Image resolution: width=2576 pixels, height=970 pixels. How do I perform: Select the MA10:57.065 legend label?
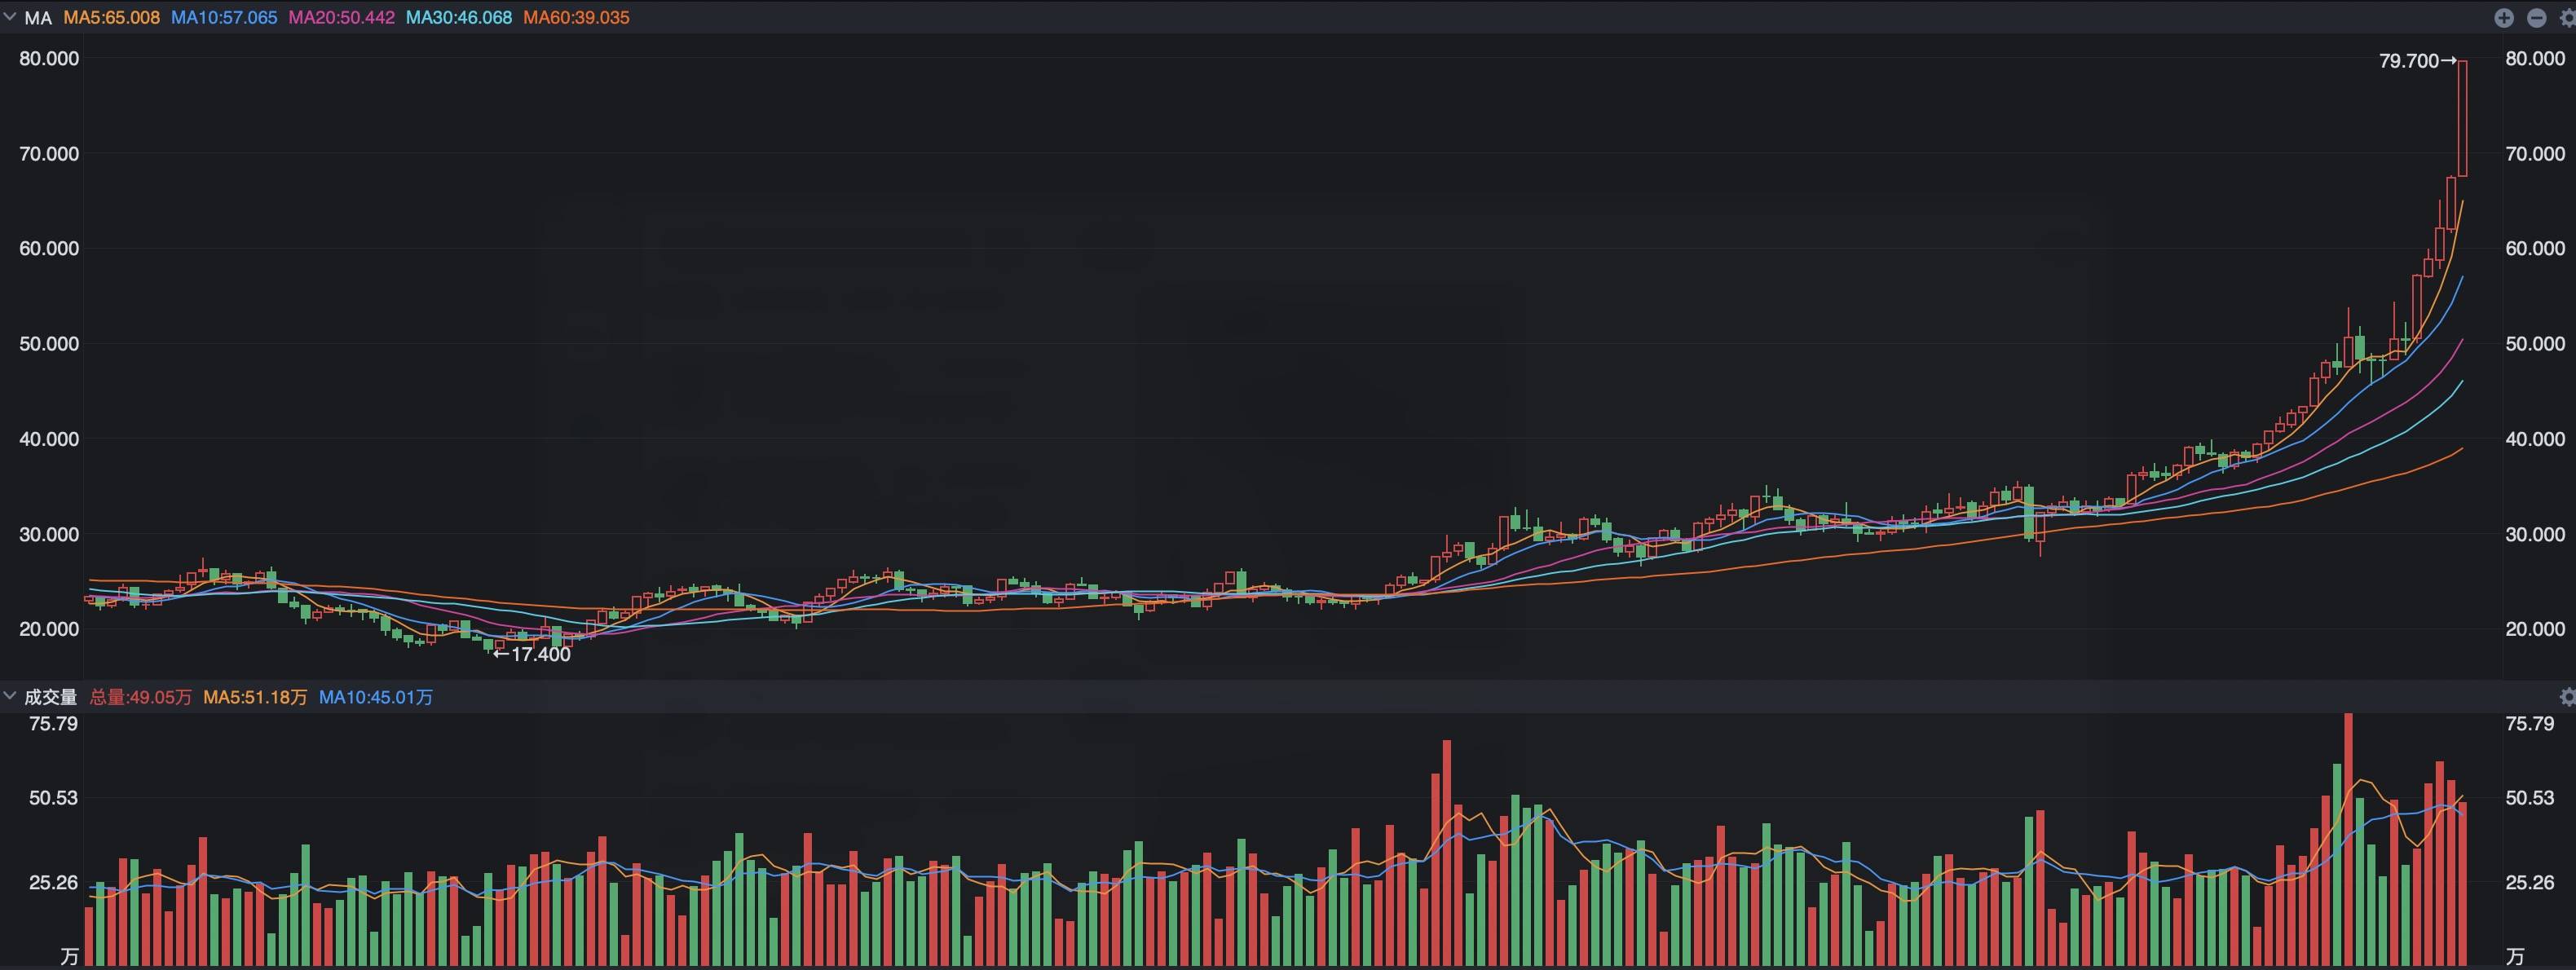click(224, 18)
